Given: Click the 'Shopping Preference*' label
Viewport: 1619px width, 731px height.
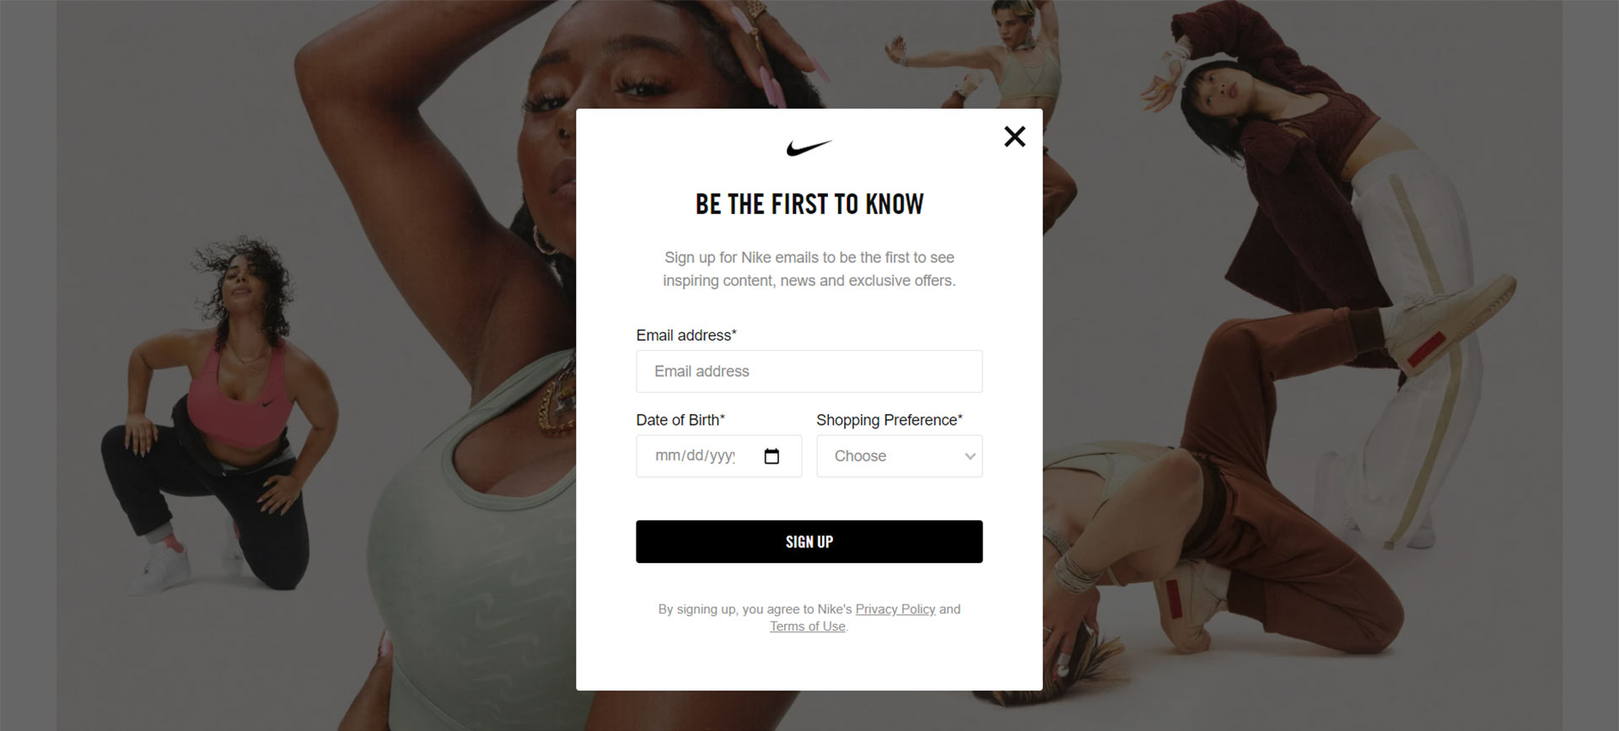Looking at the screenshot, I should point(890,420).
